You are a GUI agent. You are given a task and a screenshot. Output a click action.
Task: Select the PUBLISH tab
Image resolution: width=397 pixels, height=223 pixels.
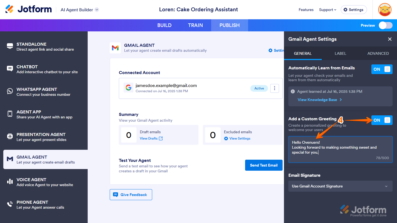(230, 25)
